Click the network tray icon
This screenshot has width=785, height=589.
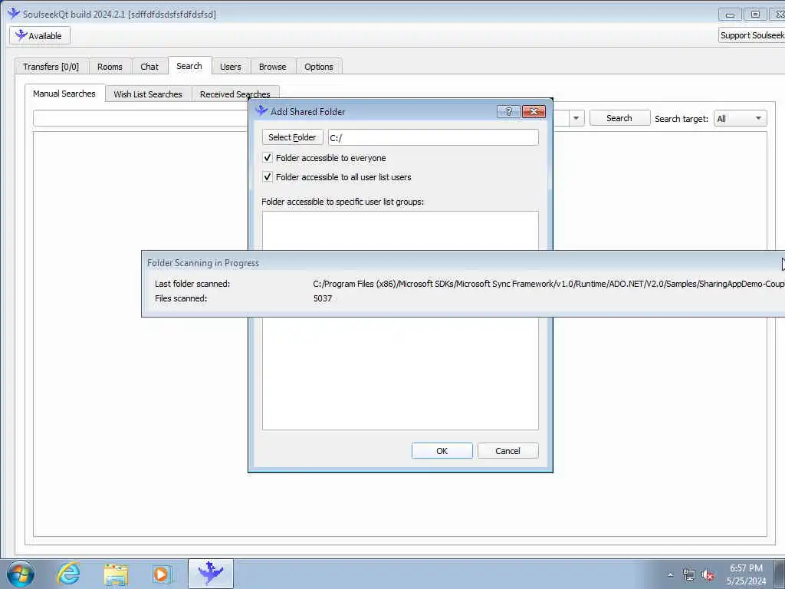pyautogui.click(x=689, y=575)
